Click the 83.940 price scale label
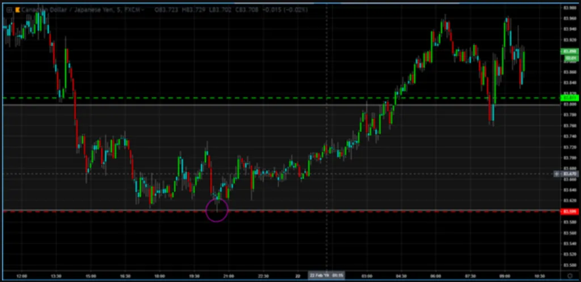 click(x=570, y=29)
